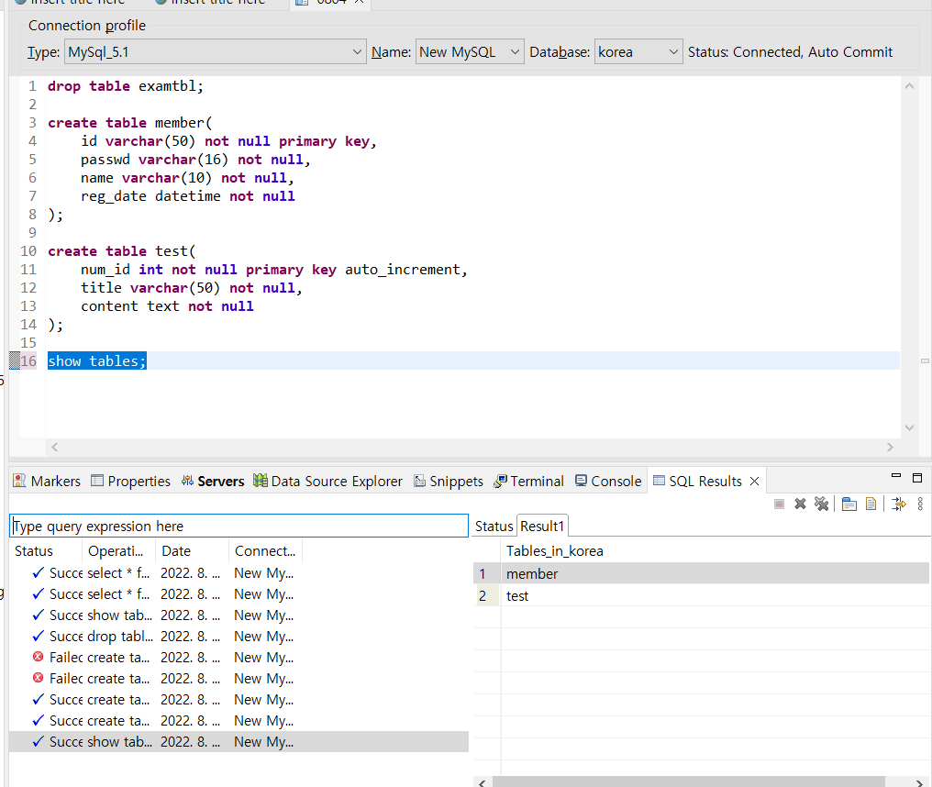Image resolution: width=932 pixels, height=787 pixels.
Task: Click the 'content text not null' line
Action: click(167, 306)
